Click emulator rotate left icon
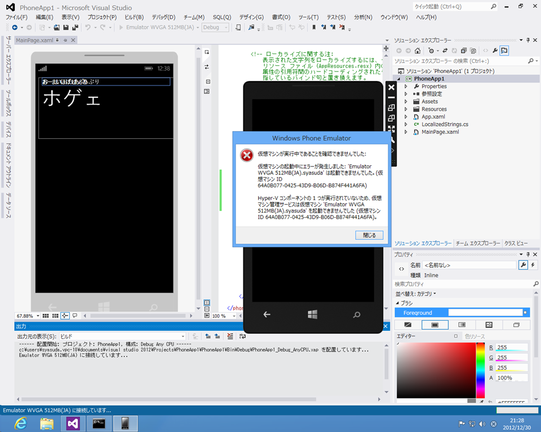 391,107
